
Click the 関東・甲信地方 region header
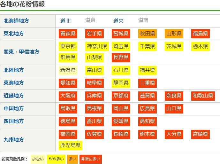tap(21, 52)
